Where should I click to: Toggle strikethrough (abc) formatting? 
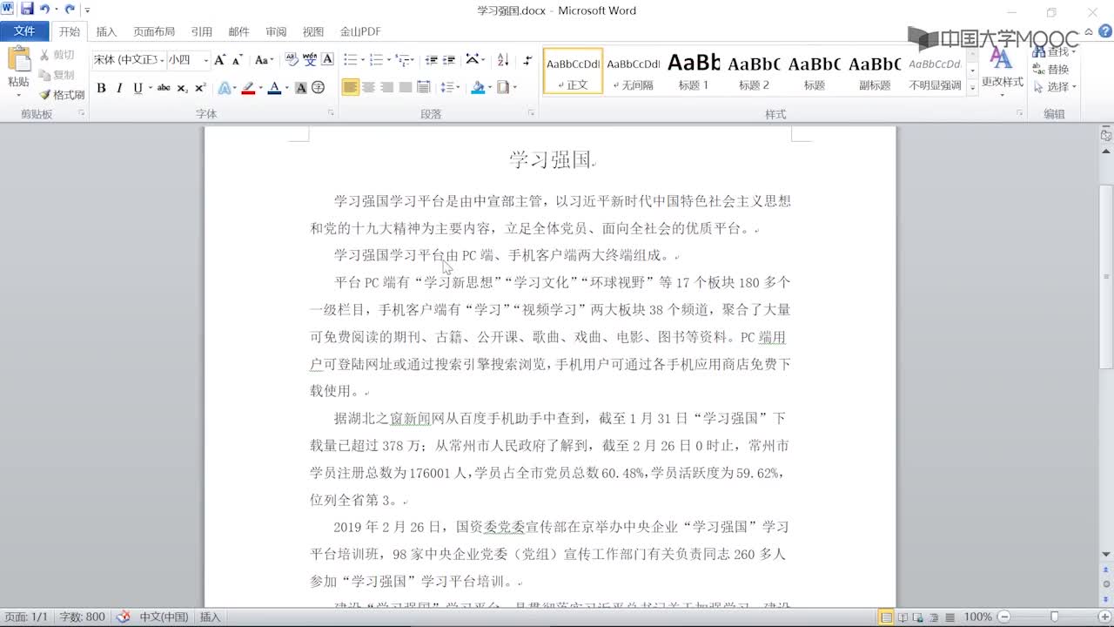pyautogui.click(x=164, y=88)
